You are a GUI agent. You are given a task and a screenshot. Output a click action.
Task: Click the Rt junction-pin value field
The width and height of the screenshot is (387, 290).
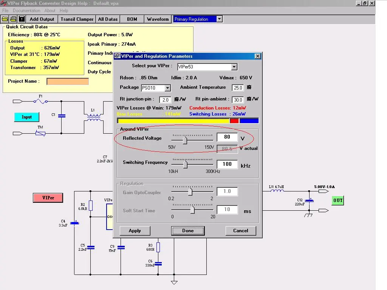pyautogui.click(x=166, y=100)
